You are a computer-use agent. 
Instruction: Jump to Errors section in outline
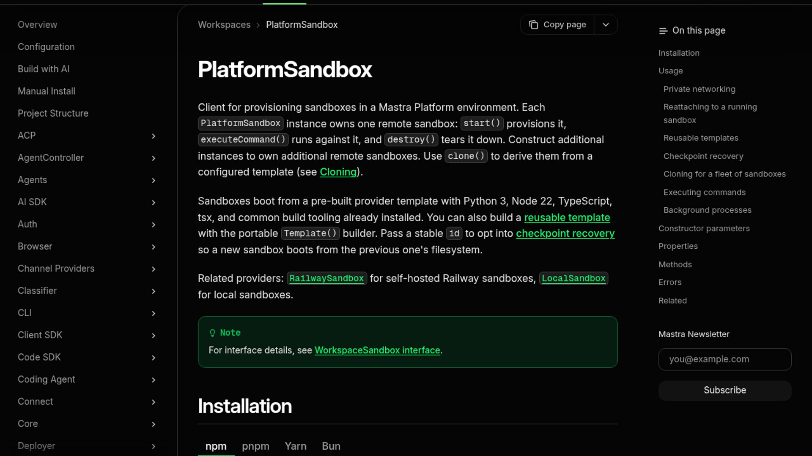tap(669, 282)
